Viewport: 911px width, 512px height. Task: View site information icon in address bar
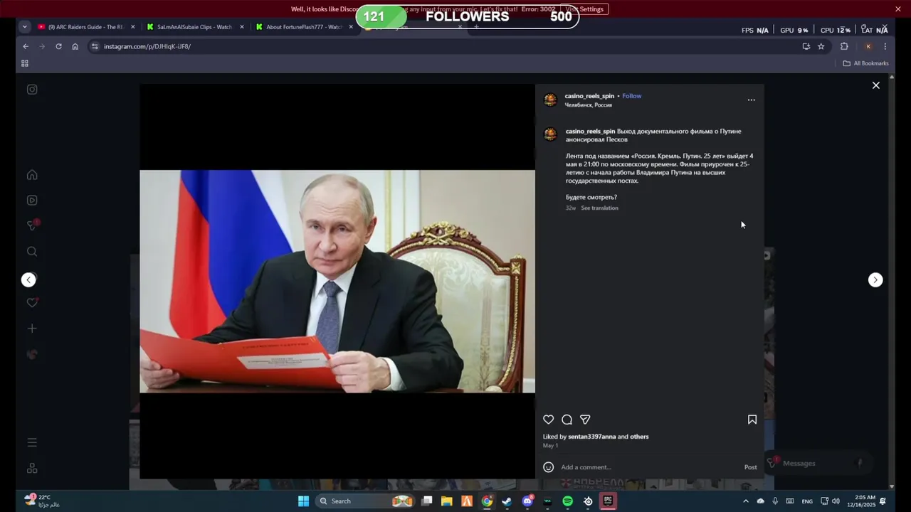94,46
